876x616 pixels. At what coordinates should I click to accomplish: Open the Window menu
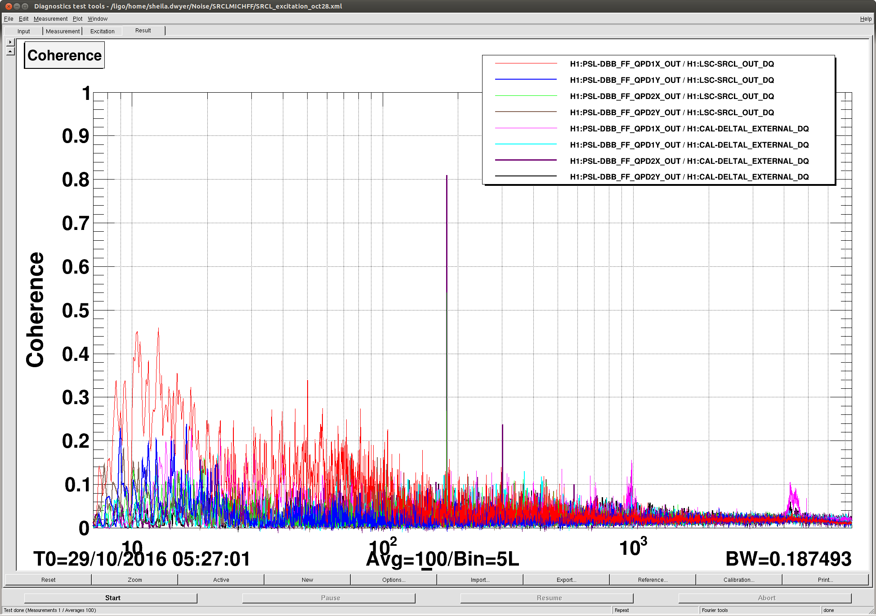98,18
